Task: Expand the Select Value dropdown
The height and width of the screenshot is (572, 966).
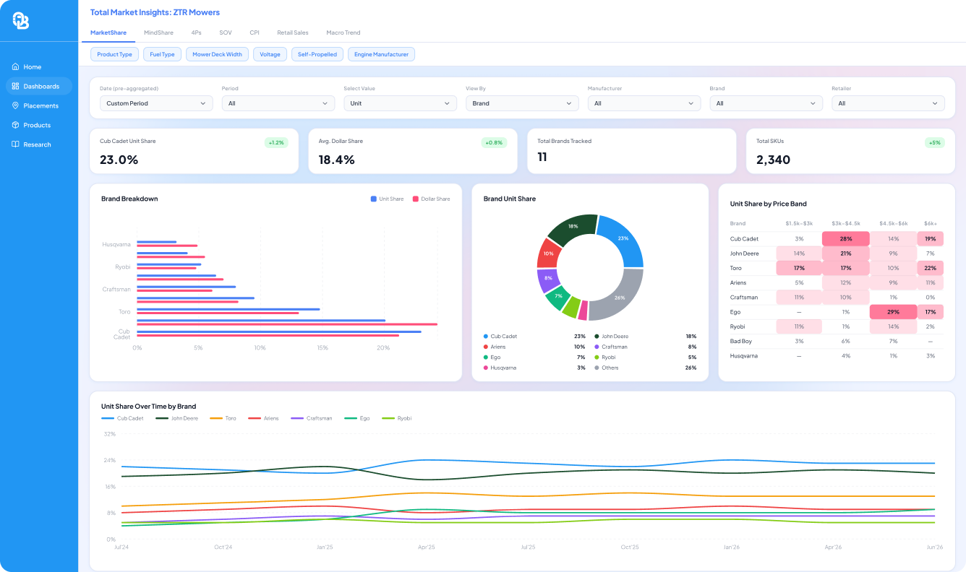Action: coord(400,103)
